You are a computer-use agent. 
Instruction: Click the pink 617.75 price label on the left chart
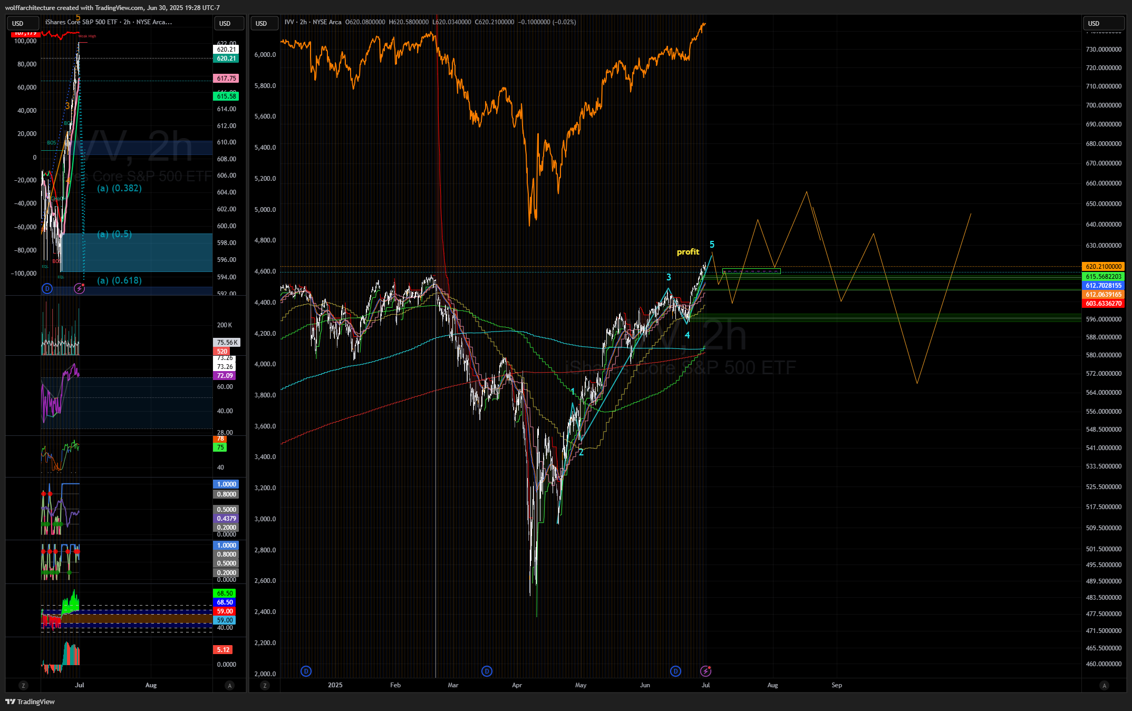tap(226, 79)
